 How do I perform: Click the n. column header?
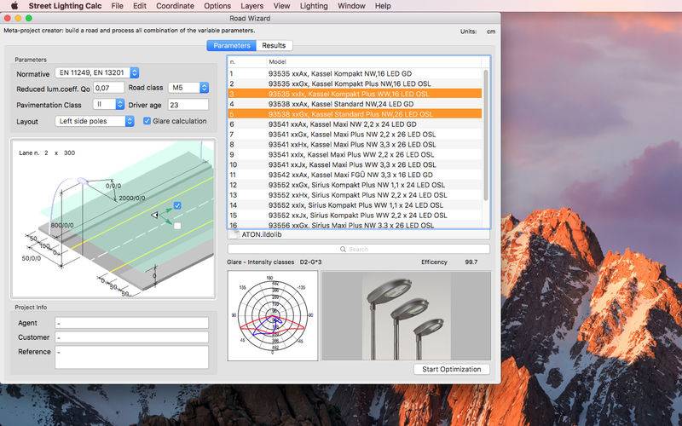[x=233, y=61]
